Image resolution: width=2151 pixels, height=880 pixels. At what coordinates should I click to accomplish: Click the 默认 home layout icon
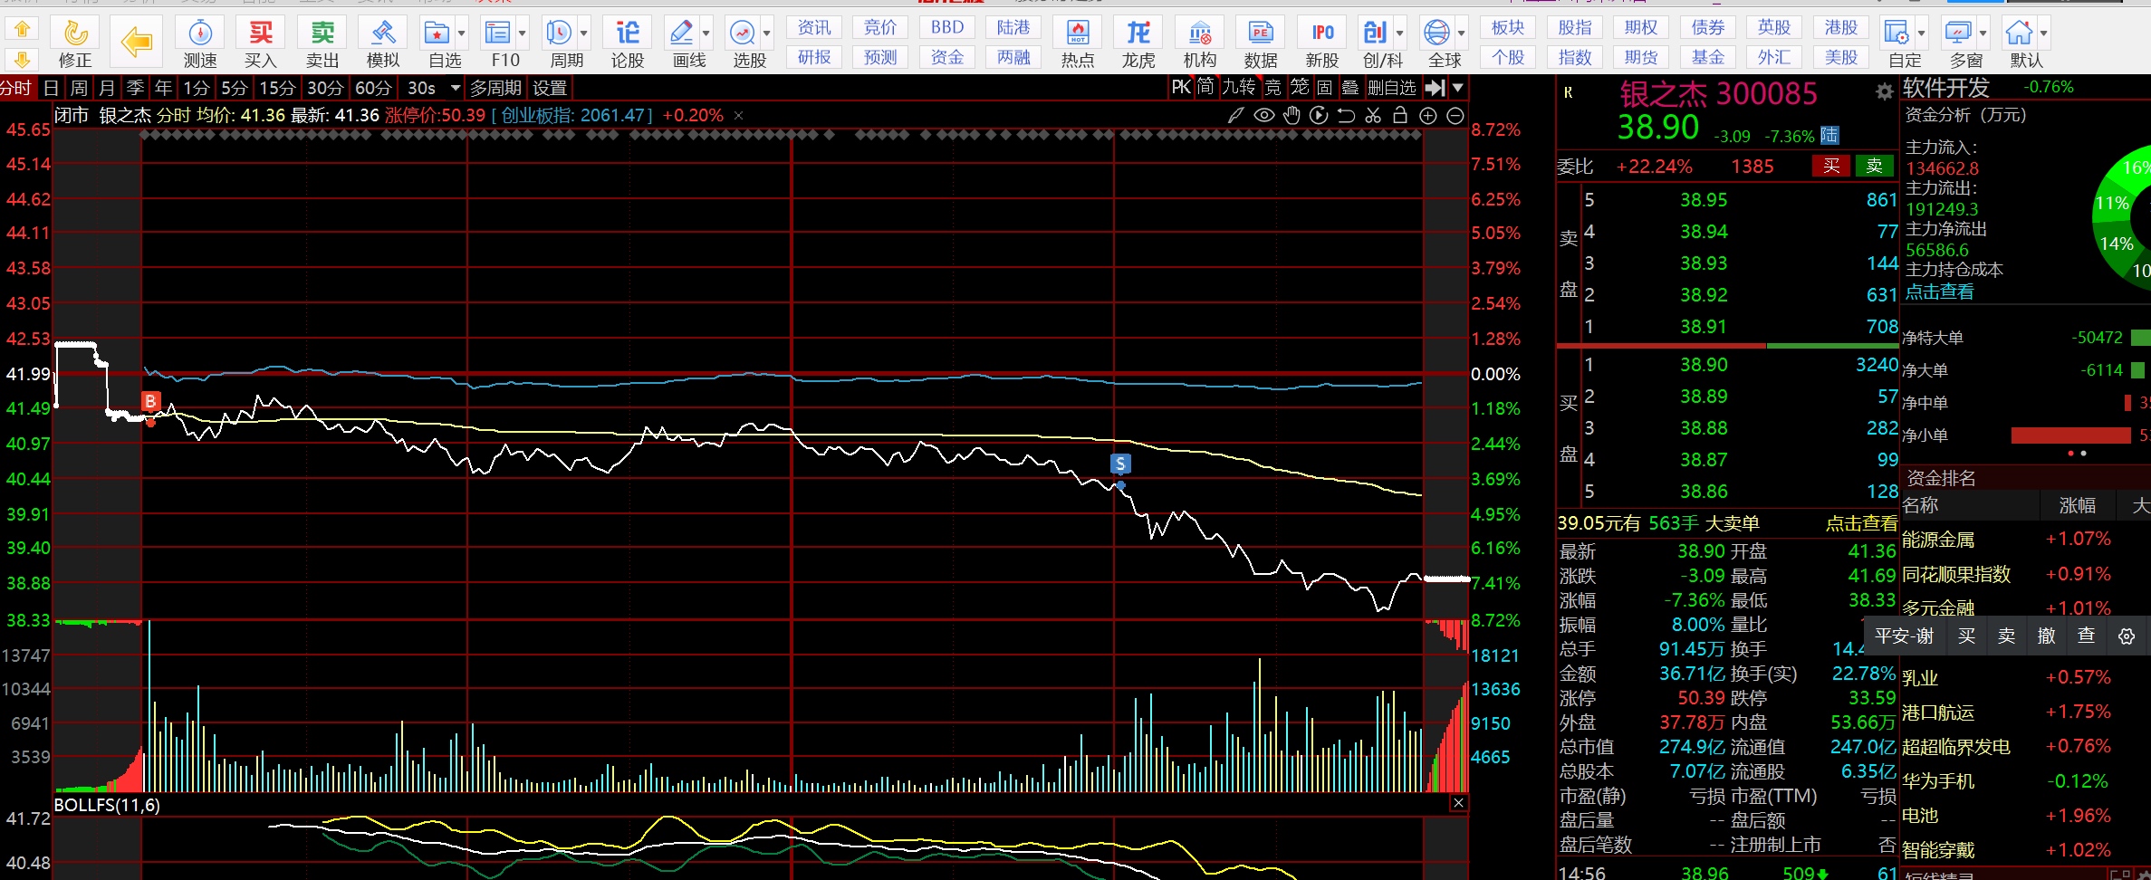point(2019,33)
